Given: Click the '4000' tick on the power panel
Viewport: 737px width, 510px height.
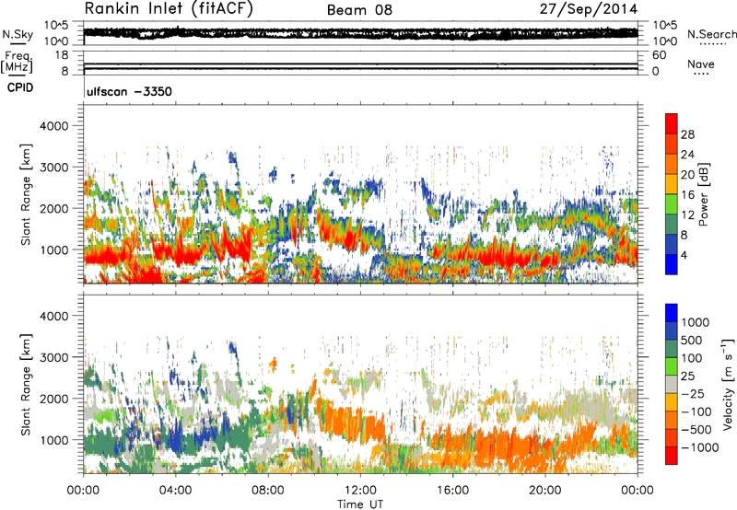Looking at the screenshot, I should [53, 126].
